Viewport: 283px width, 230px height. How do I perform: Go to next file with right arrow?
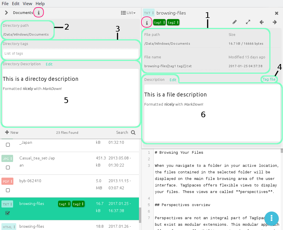click(275, 22)
